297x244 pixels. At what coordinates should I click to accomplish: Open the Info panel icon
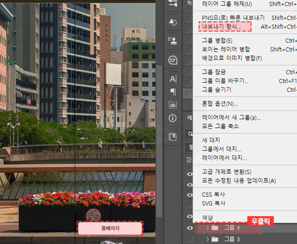(173, 118)
